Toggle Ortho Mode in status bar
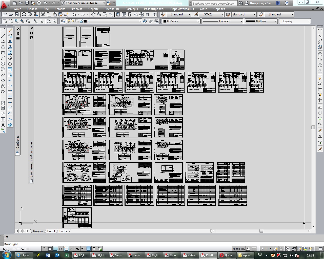The image size is (324, 259). pyautogui.click(x=55, y=249)
